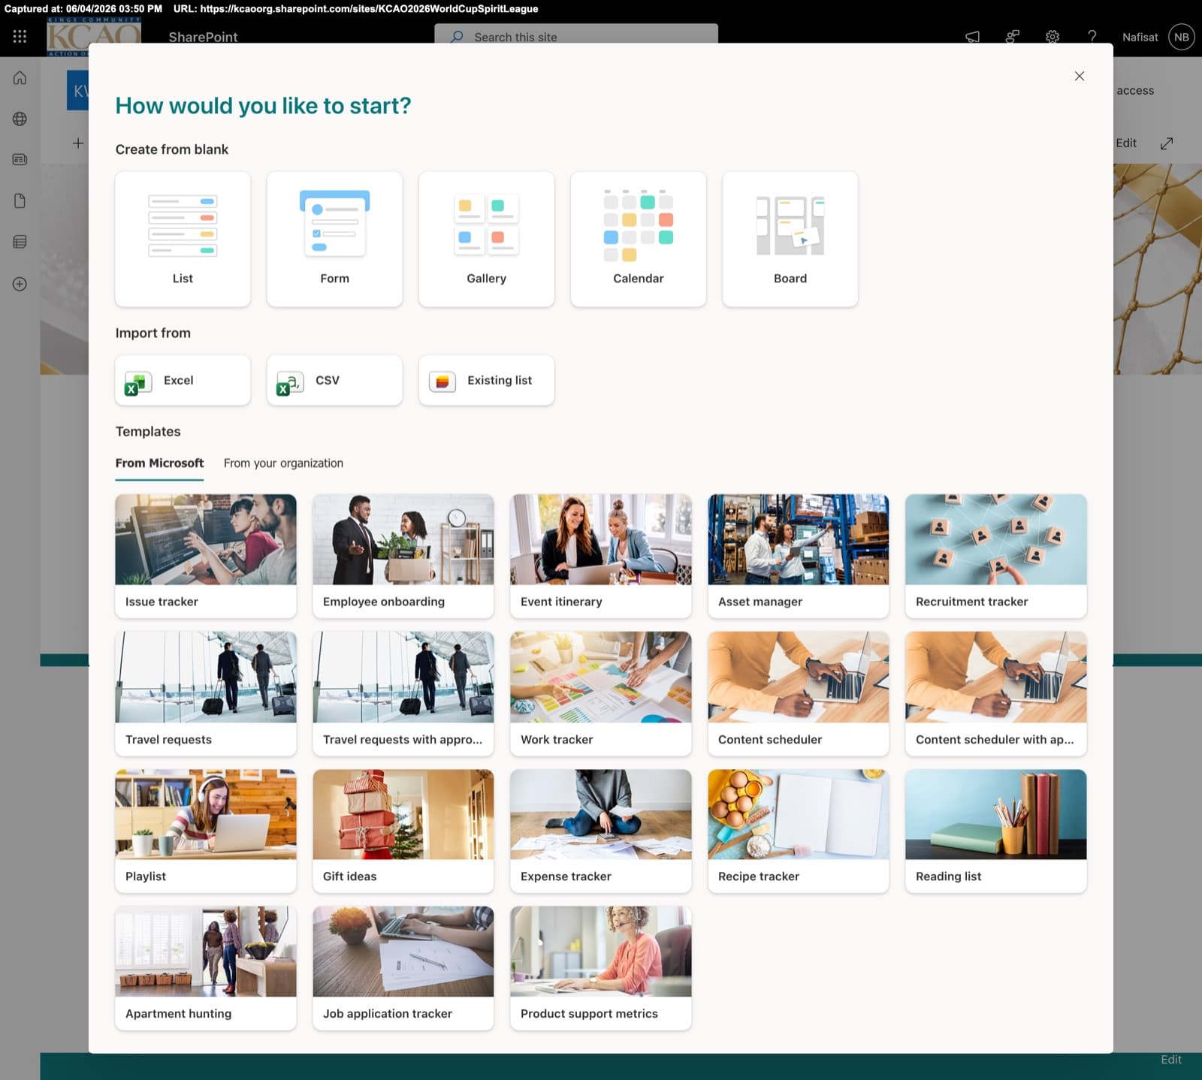The image size is (1202, 1080).
Task: Choose the Content scheduler template
Action: (x=798, y=693)
